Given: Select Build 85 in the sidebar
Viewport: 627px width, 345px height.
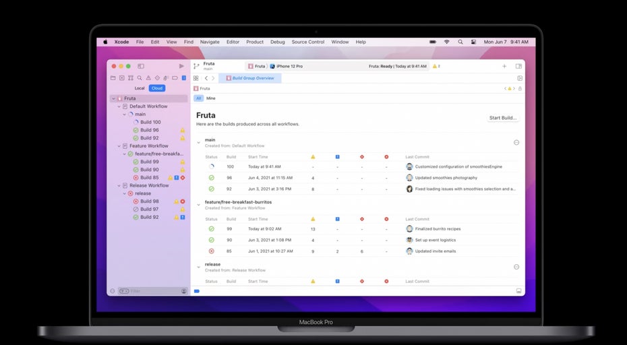Looking at the screenshot, I should pos(150,178).
